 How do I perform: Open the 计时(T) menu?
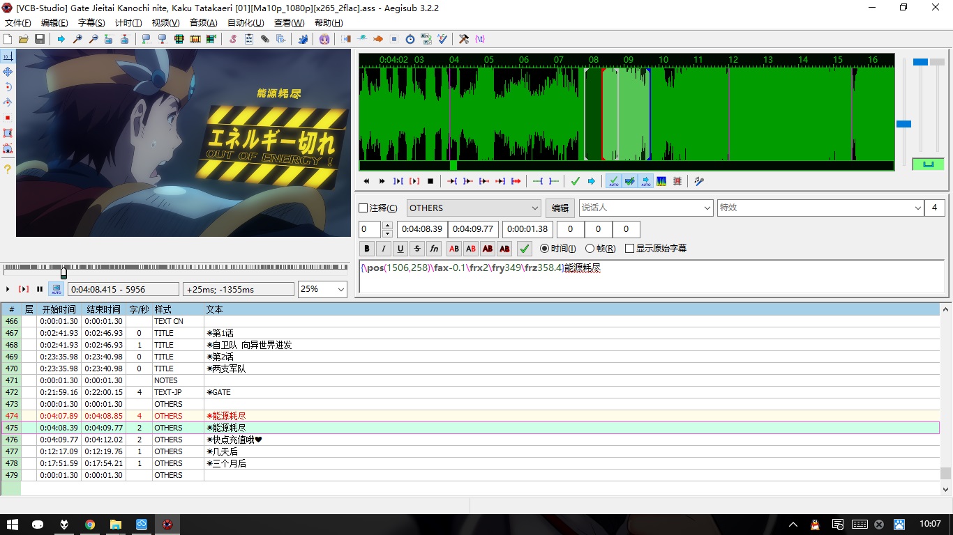click(128, 23)
